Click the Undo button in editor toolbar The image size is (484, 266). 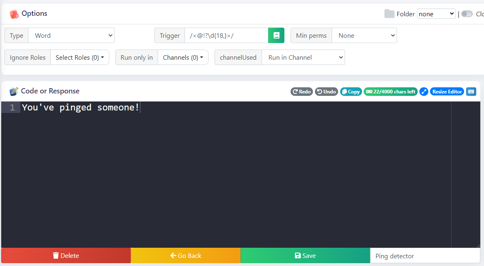pyautogui.click(x=326, y=92)
